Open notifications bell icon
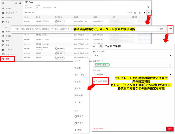Viewport: 175px width, 134px height. coord(20,3)
